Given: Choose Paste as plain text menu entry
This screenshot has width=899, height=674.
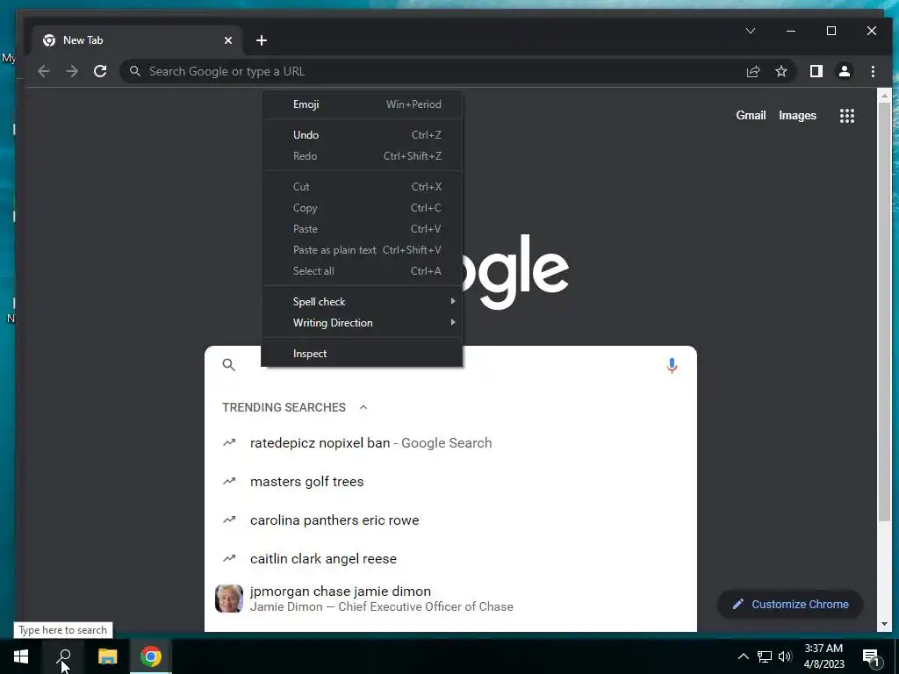Looking at the screenshot, I should coord(362,250).
